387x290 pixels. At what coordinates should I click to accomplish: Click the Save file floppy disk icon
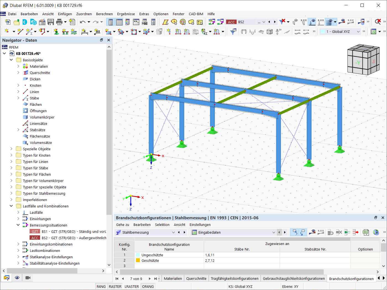pyautogui.click(x=51, y=22)
